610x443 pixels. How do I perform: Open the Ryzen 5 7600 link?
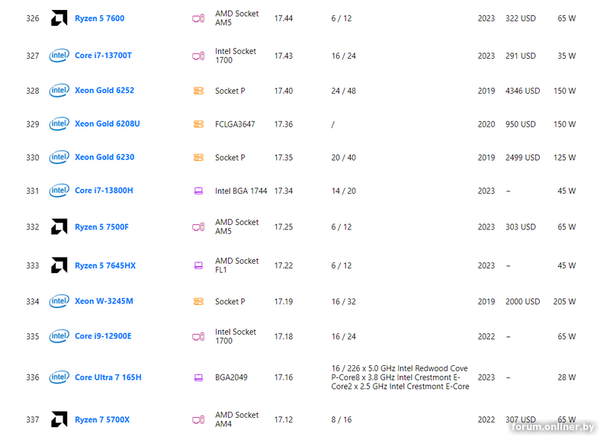pos(100,18)
